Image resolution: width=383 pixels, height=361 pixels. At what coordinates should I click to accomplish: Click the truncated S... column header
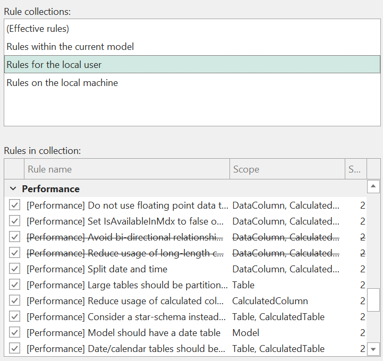(x=355, y=169)
